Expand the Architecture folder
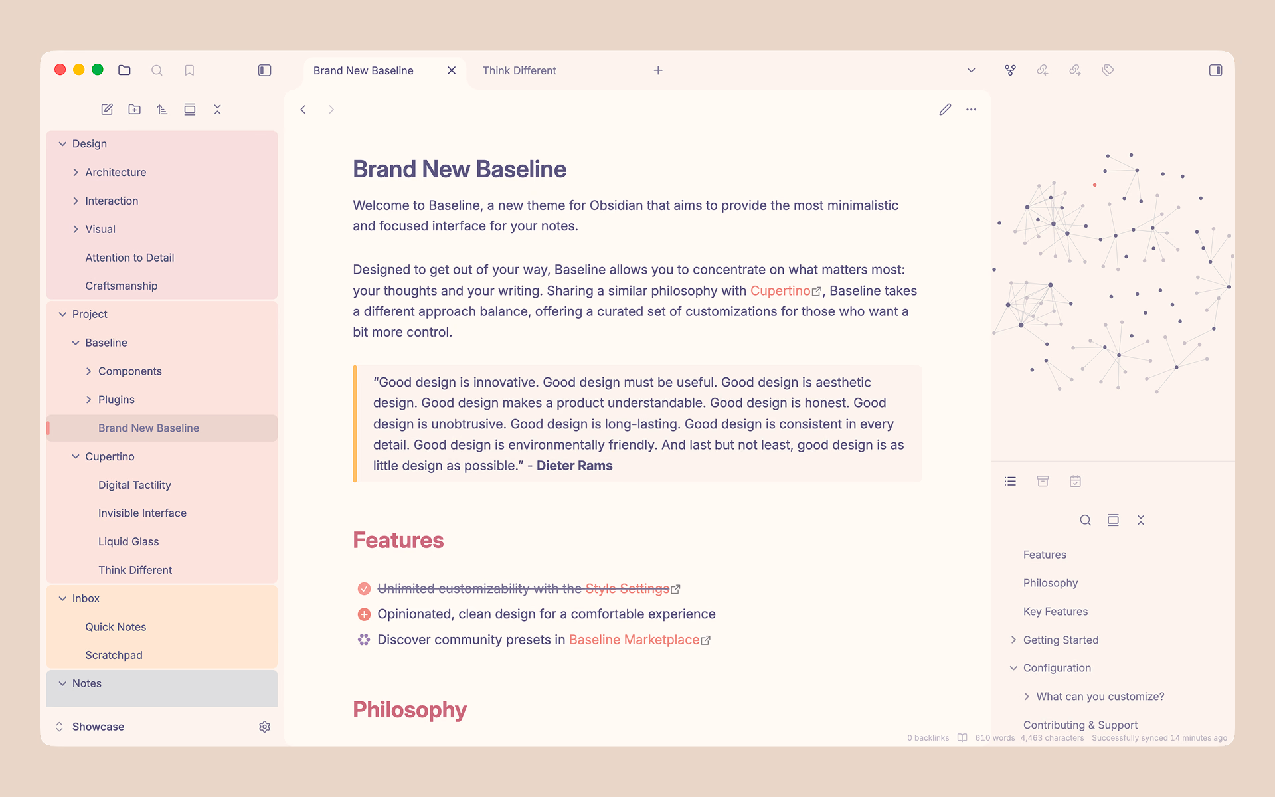Viewport: 1275px width, 797px height. click(x=76, y=173)
